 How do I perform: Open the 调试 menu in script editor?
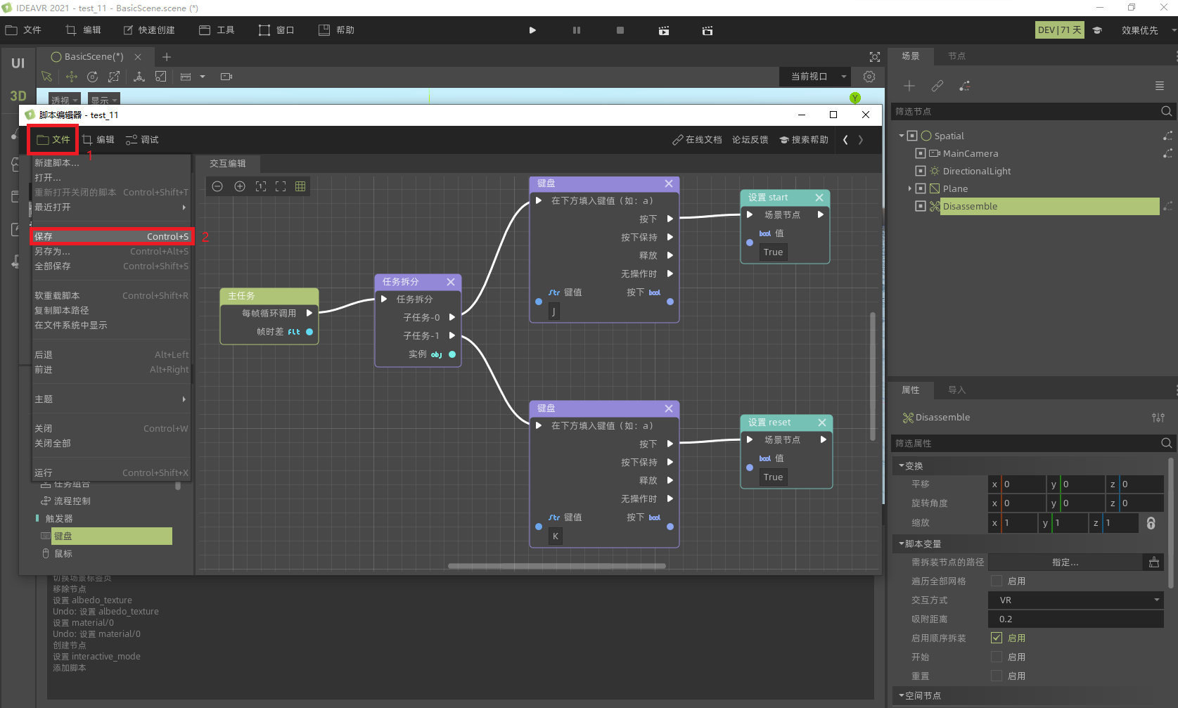142,140
